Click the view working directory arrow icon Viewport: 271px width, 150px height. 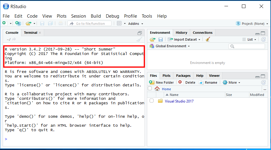coord(14,39)
